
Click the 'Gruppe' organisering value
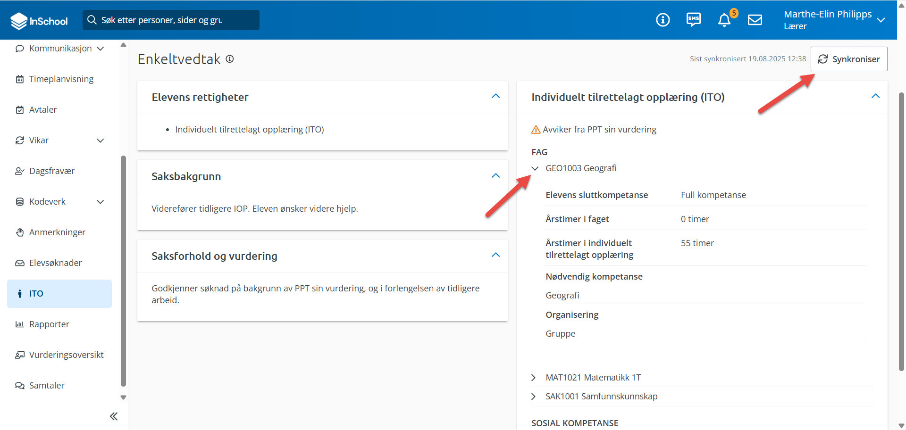561,334
